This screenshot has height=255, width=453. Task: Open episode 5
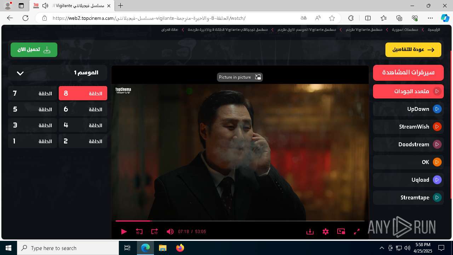33,109
